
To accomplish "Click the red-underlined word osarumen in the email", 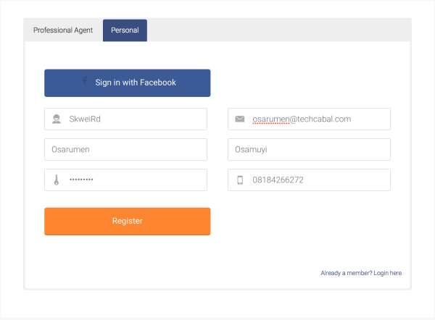I will 270,119.
